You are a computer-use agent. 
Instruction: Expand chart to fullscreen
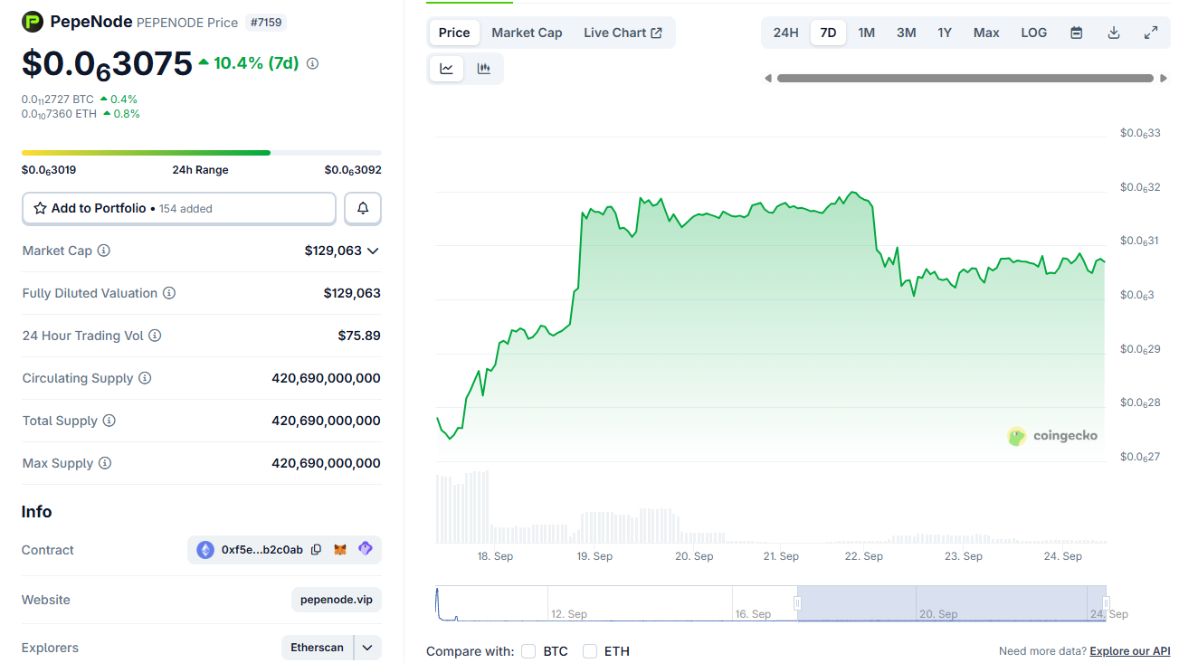[1151, 33]
